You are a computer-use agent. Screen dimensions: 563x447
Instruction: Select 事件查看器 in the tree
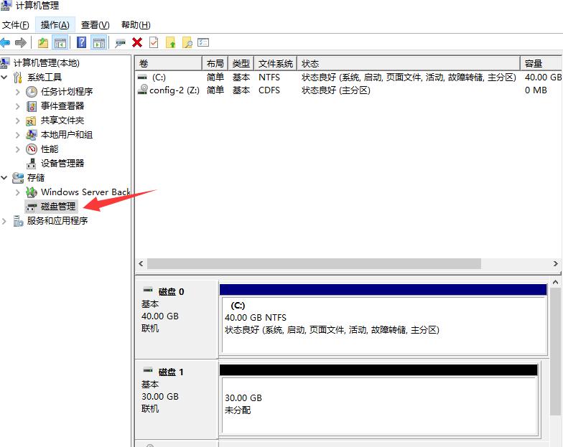(62, 106)
